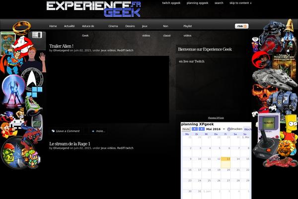Open the RSS feed button
This screenshot has width=298, height=199.
coord(241,26)
